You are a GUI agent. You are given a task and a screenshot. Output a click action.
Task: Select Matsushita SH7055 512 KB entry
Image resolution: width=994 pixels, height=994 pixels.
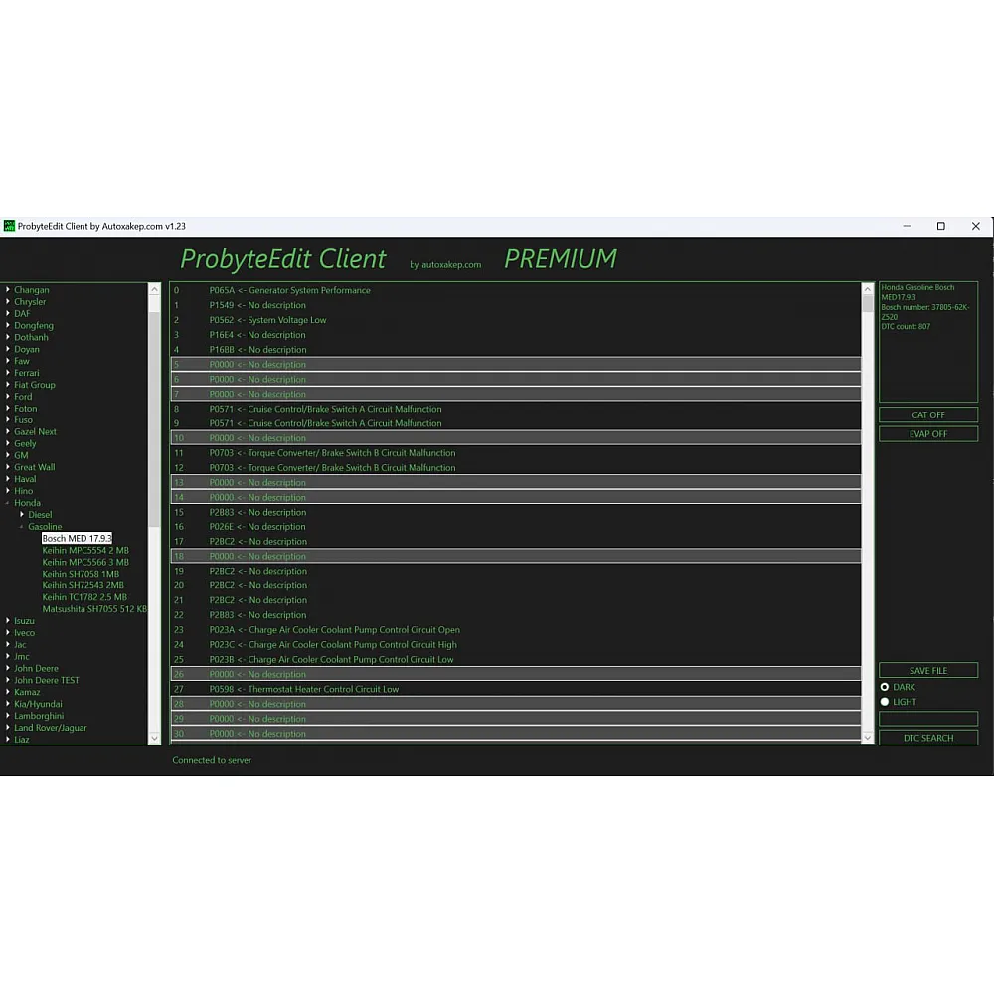point(93,609)
